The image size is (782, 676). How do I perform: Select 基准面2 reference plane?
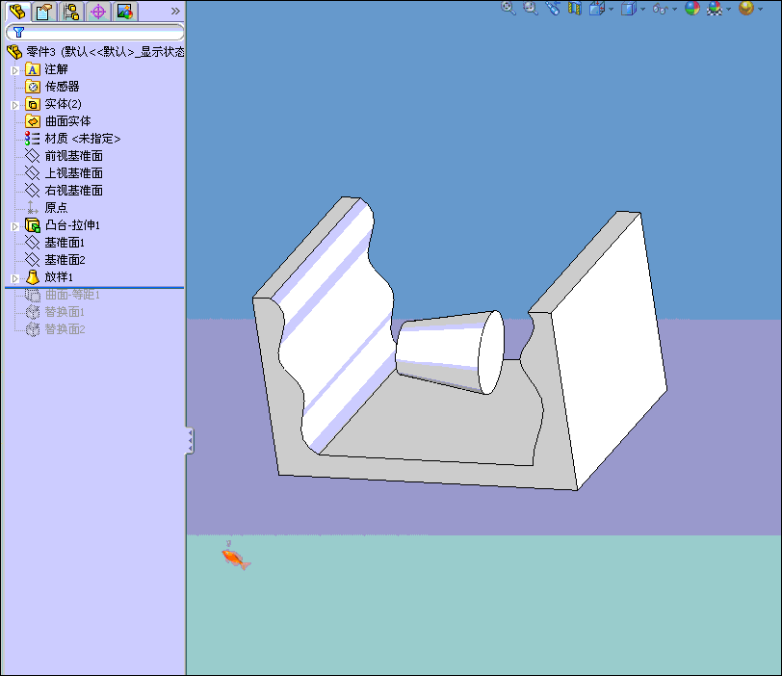tap(65, 260)
